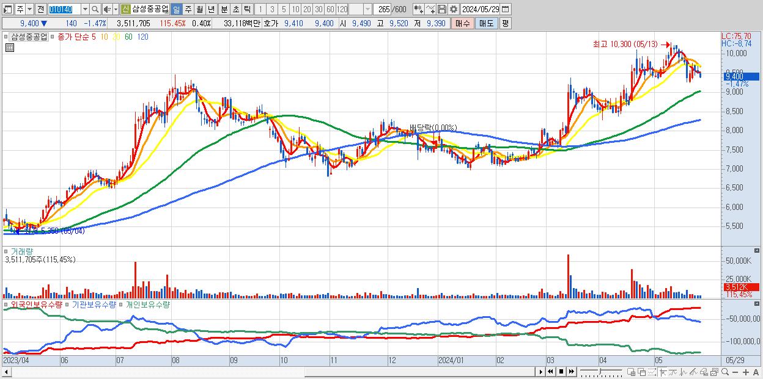
Task: Toggle the 종가 단순 moving average marker
Action: point(53,37)
